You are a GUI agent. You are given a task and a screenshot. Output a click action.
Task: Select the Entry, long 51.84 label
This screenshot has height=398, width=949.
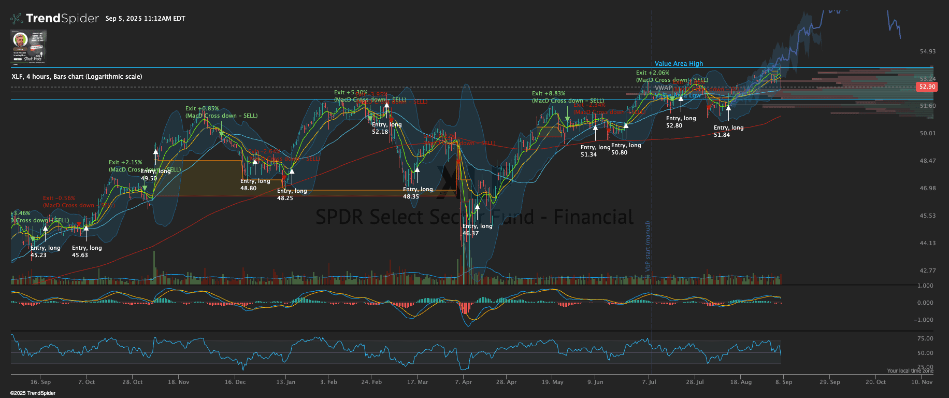pos(728,131)
